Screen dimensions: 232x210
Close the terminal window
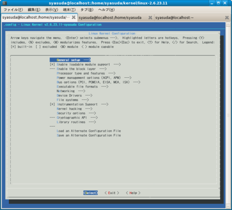coord(225,3)
